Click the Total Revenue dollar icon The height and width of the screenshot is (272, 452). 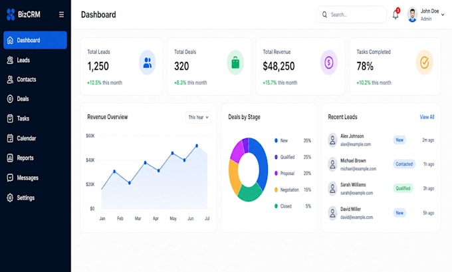click(329, 63)
